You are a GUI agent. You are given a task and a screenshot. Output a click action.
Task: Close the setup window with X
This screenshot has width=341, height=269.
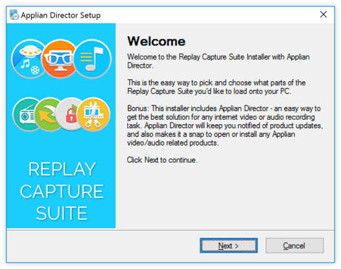click(324, 15)
